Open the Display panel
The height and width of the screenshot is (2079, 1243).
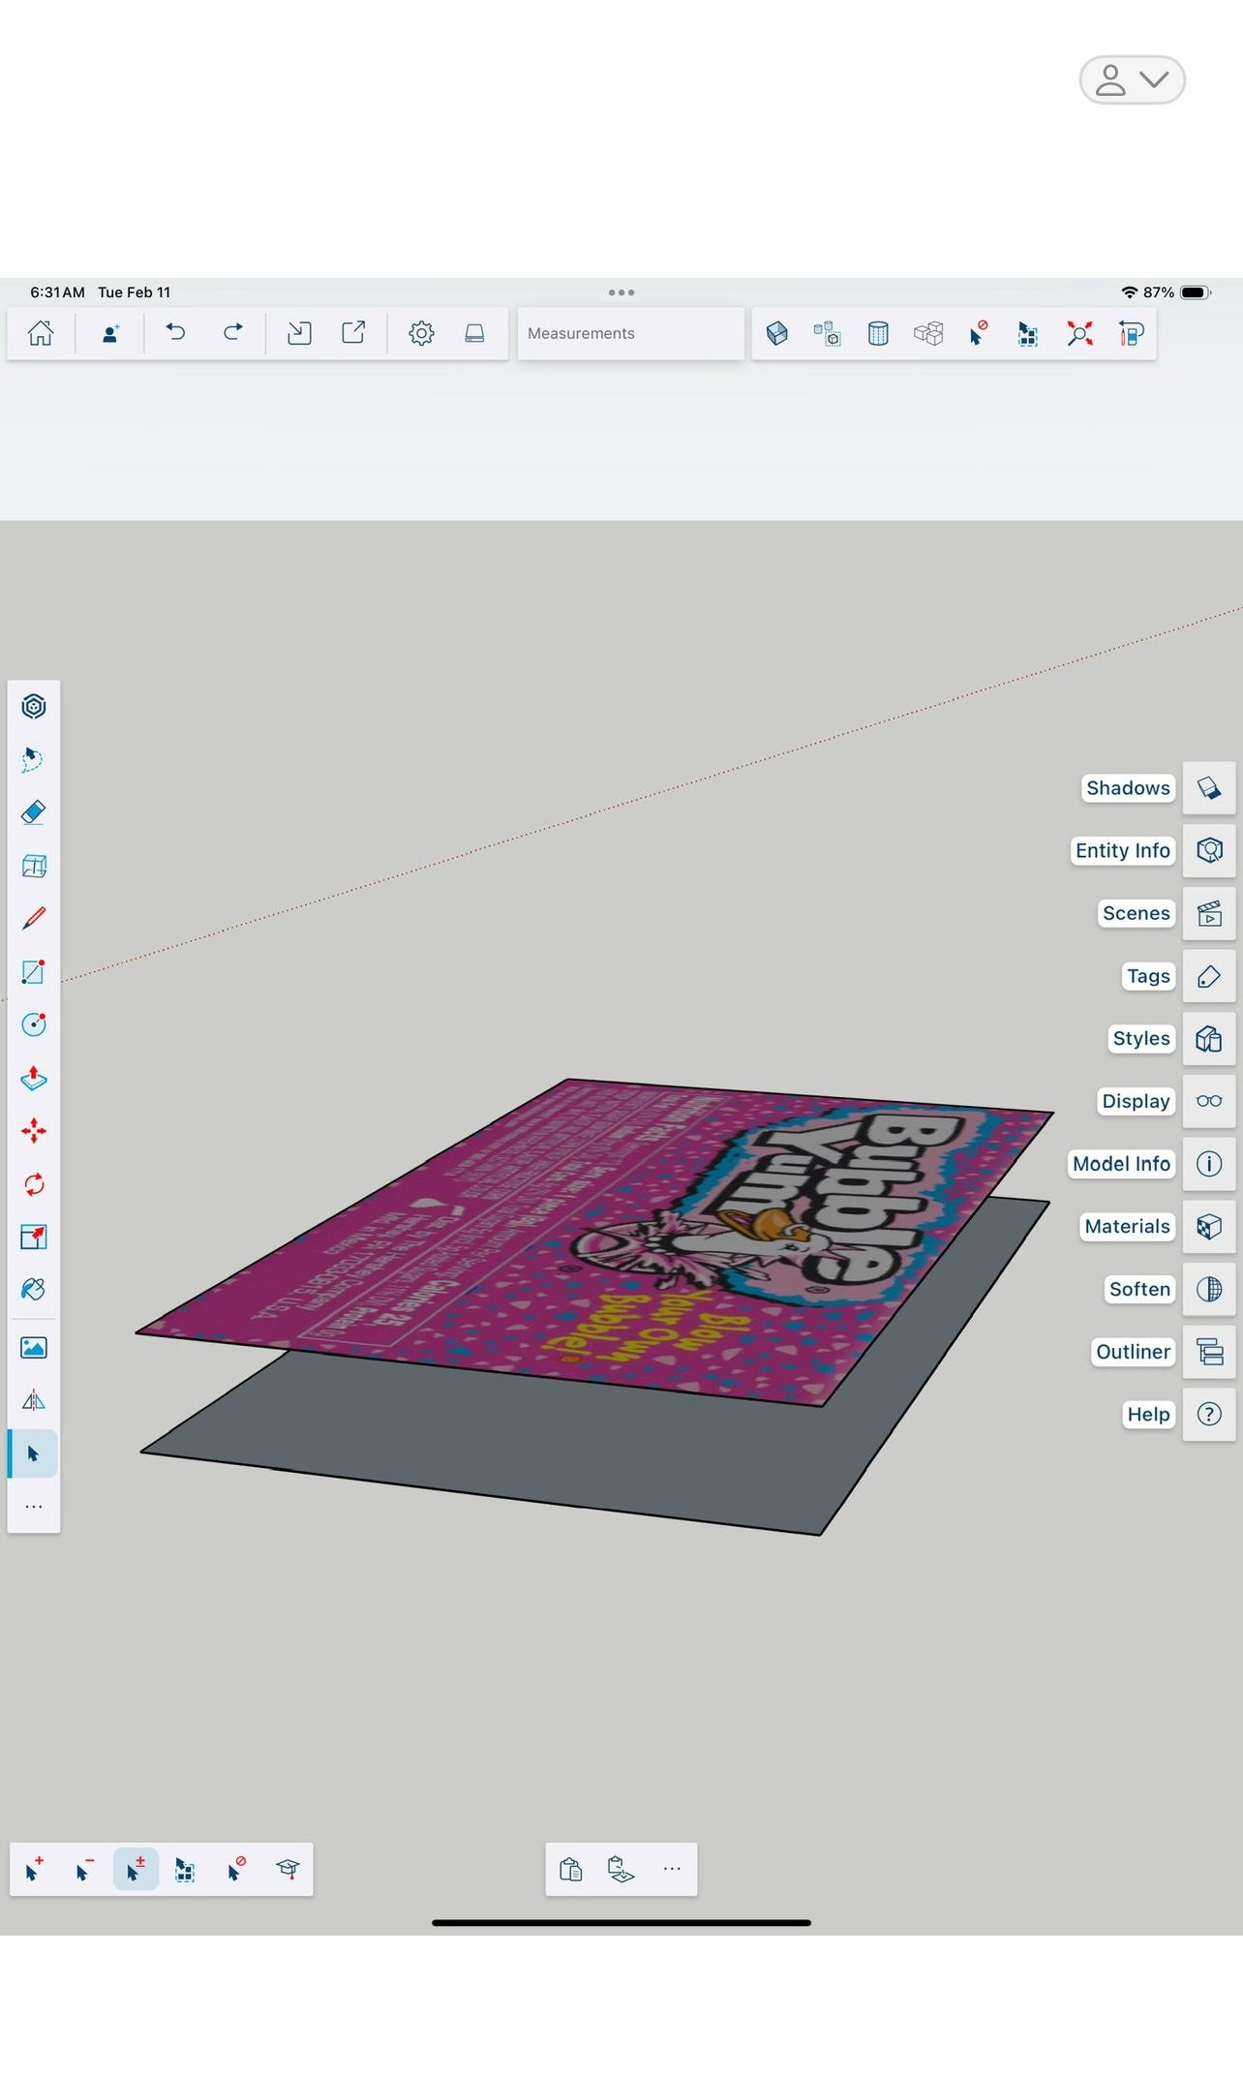[x=1209, y=1101]
